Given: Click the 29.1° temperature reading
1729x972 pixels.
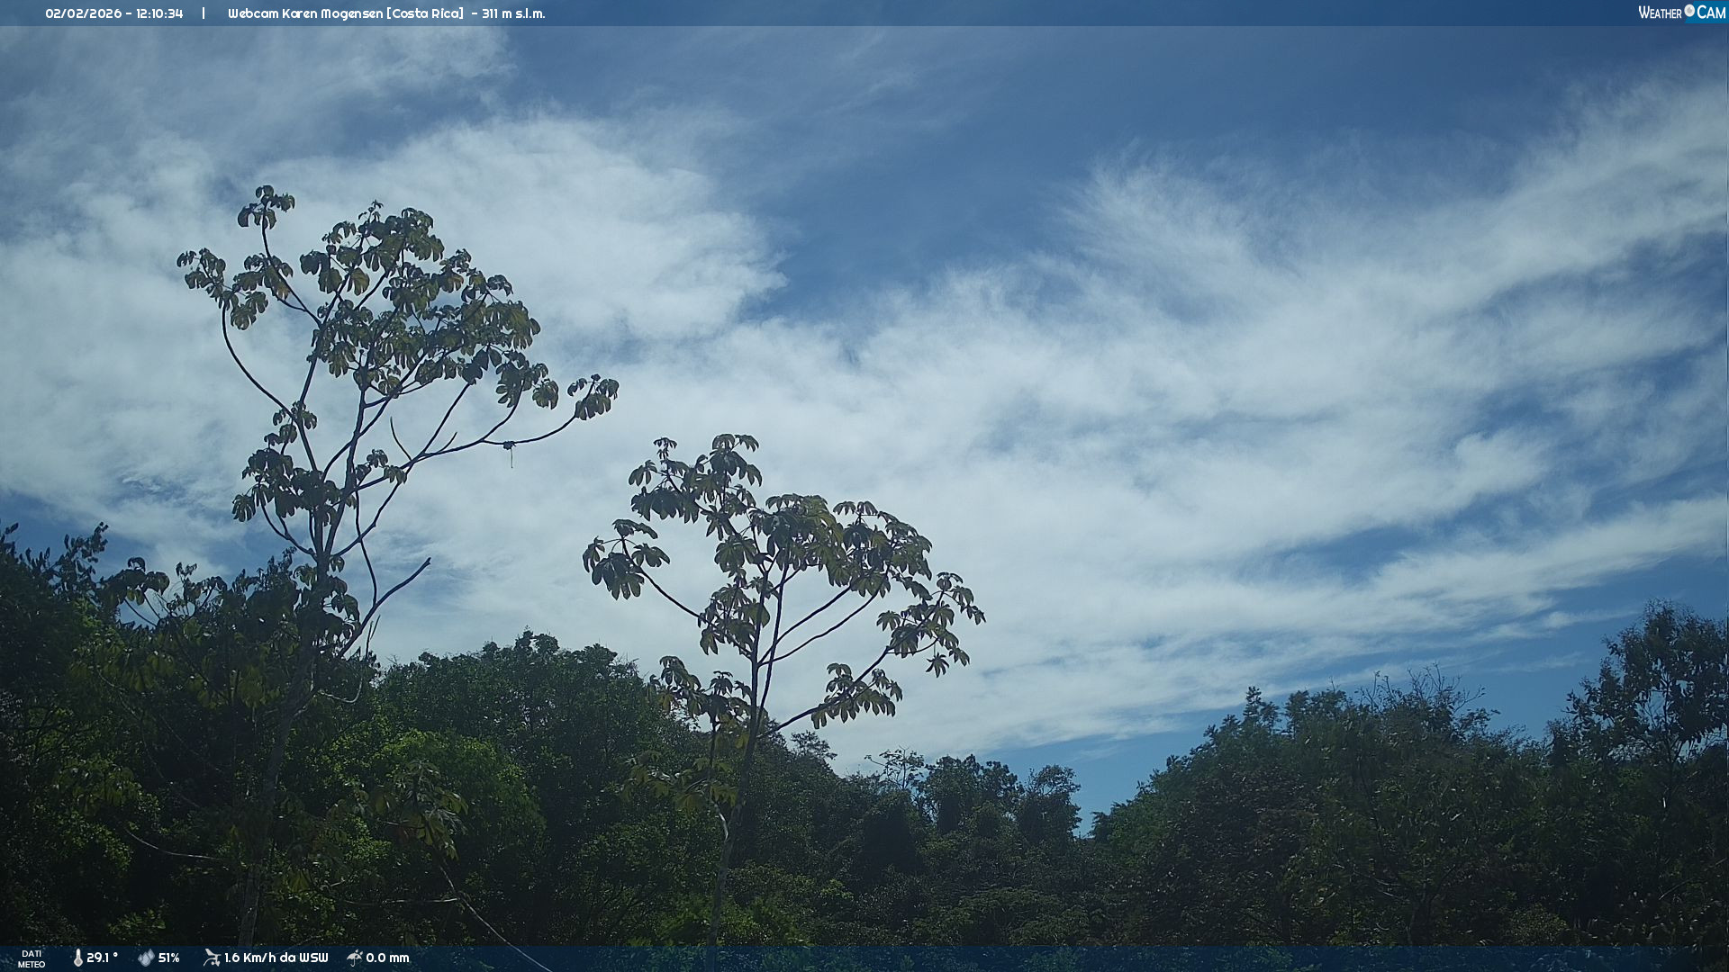Looking at the screenshot, I should point(102,958).
